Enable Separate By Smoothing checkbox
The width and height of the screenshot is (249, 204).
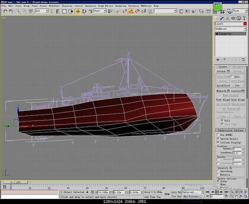pos(218,171)
